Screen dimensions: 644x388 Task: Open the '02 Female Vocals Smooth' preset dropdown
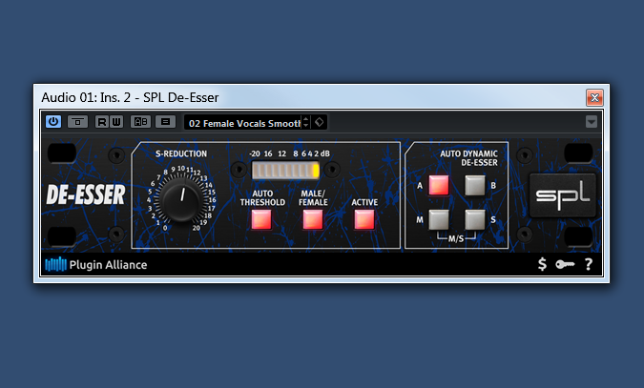coord(244,122)
